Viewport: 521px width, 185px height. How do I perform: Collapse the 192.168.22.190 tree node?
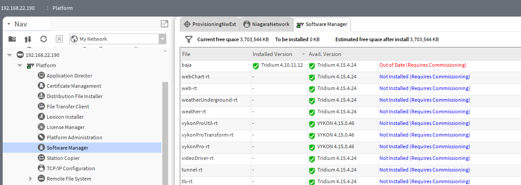[x=9, y=55]
